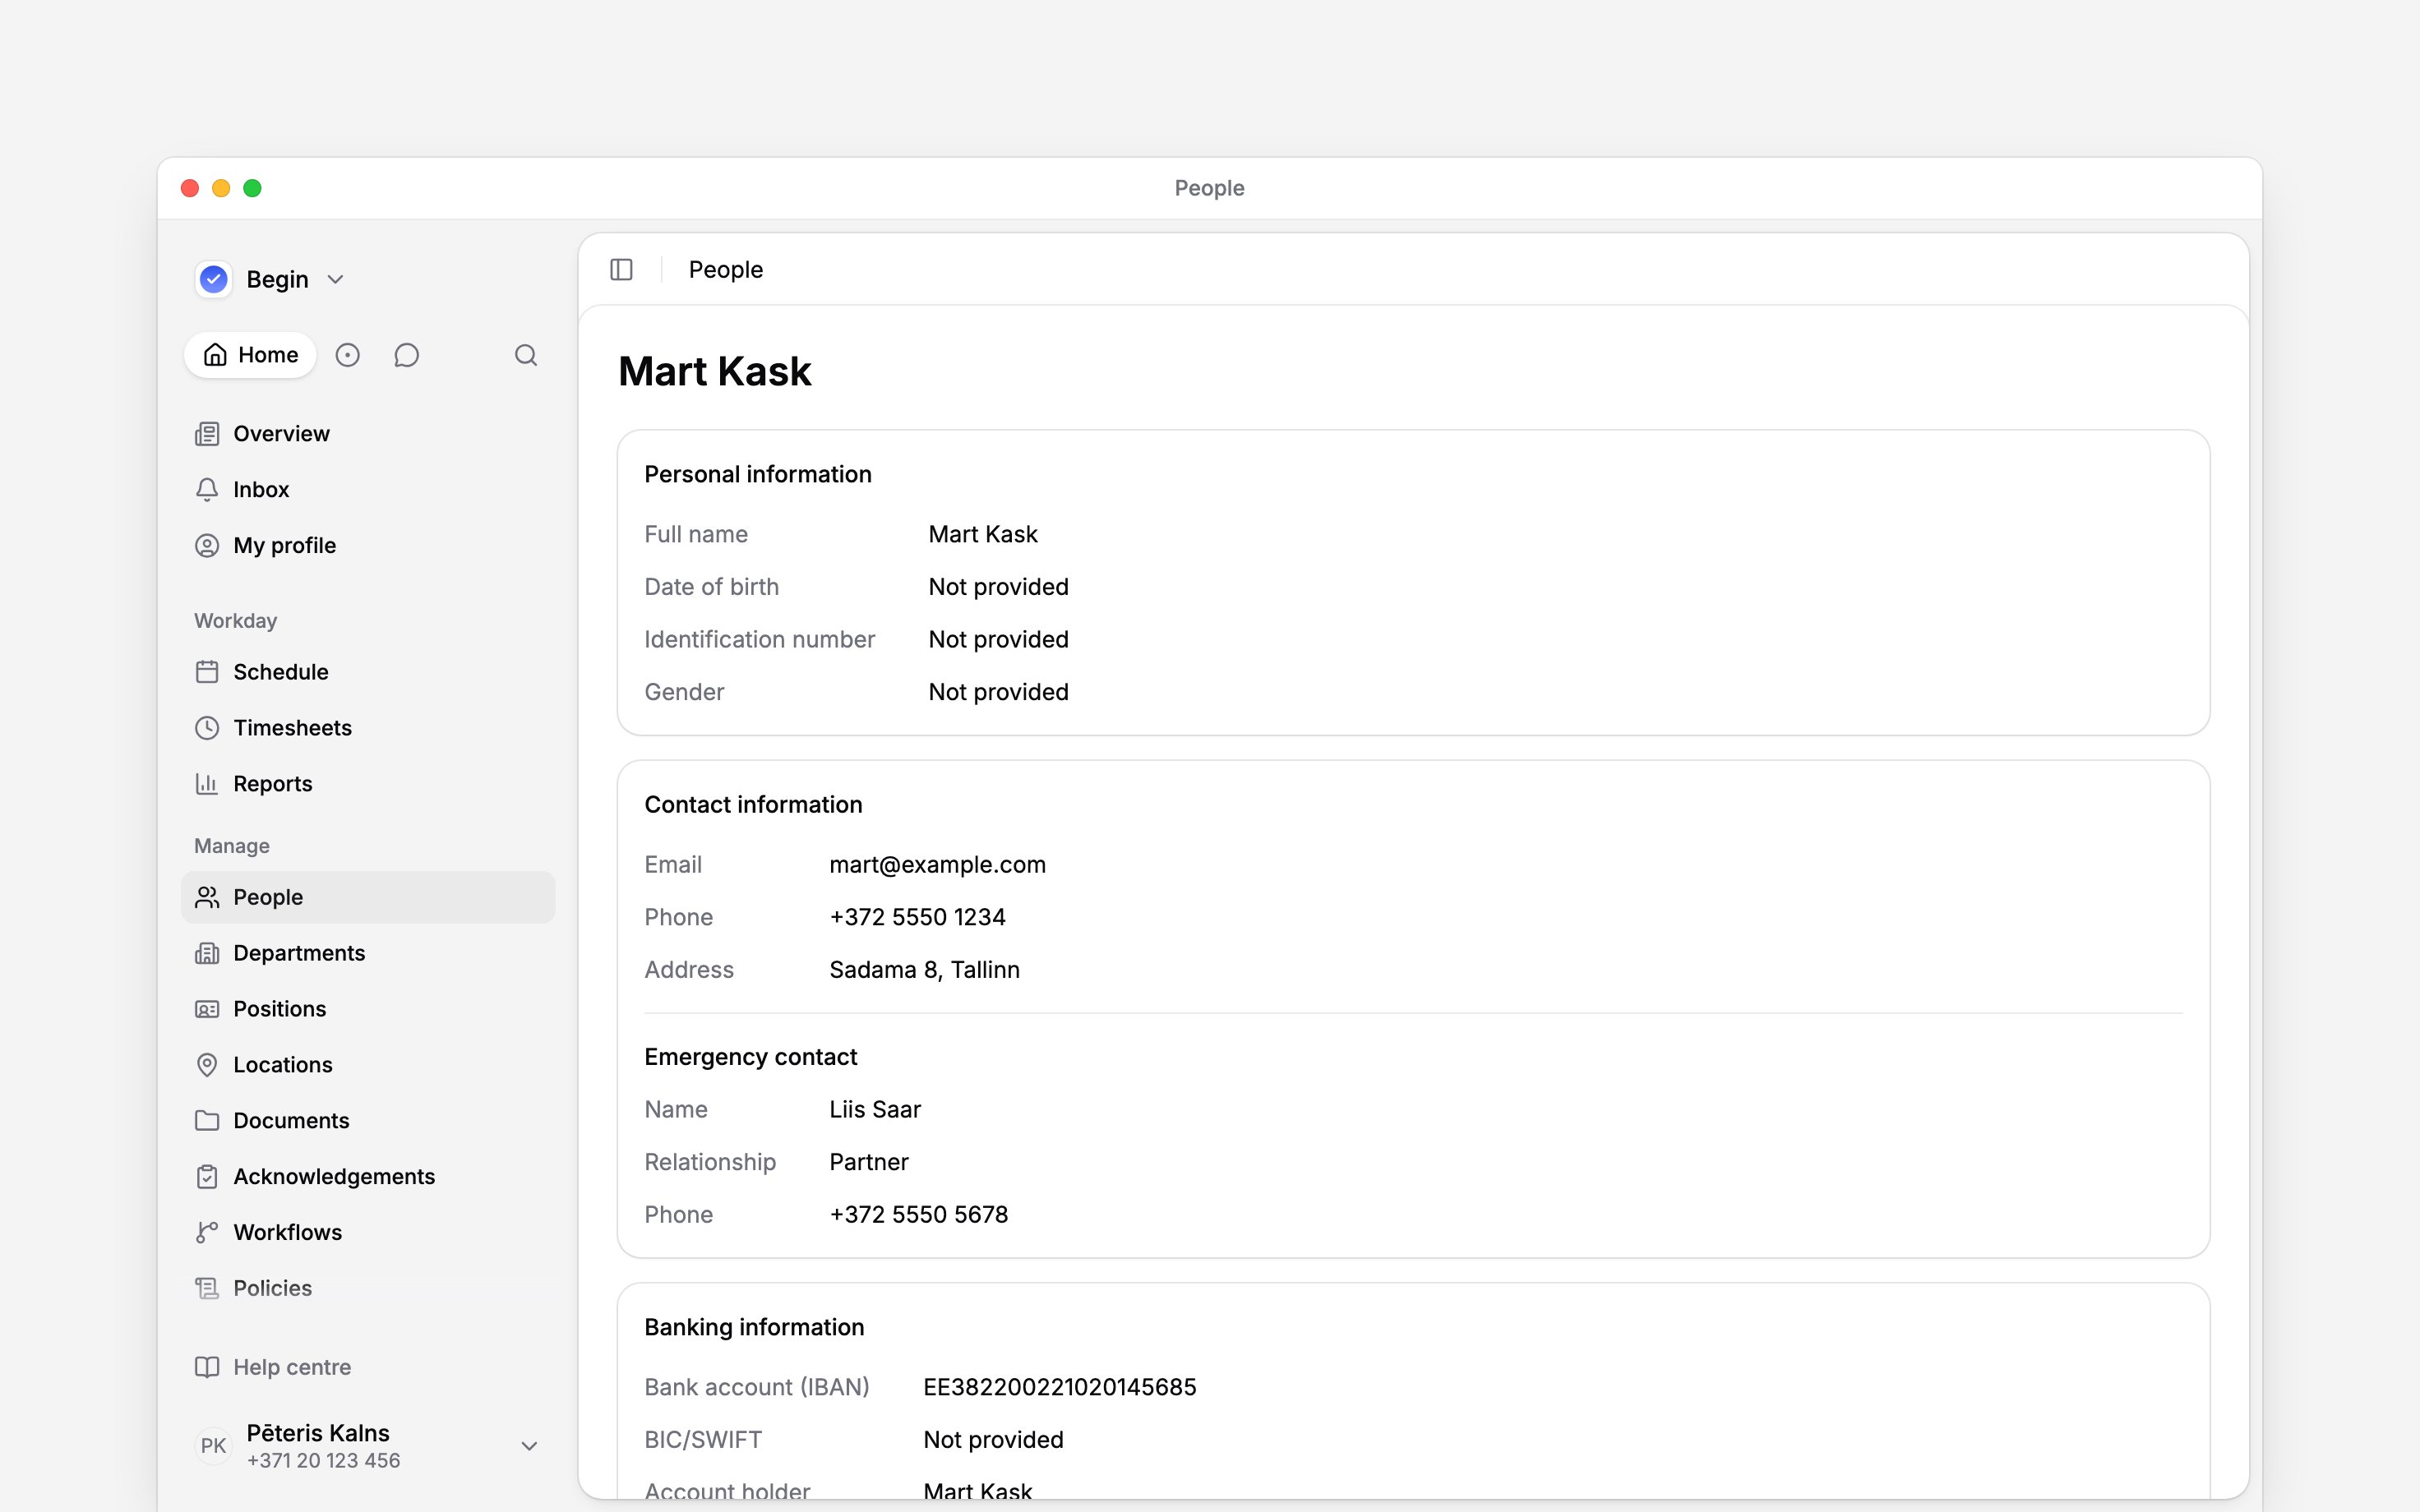This screenshot has height=1512, width=2420.
Task: Click the Personal information section title
Action: tap(757, 475)
